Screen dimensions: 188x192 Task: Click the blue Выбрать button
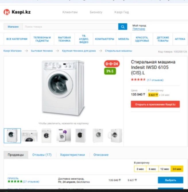point(170,180)
